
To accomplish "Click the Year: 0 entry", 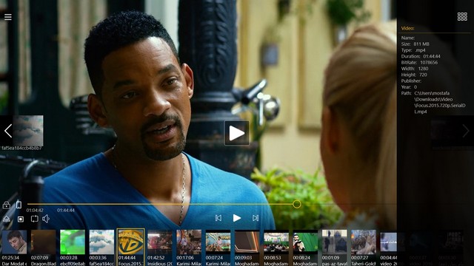I will (x=409, y=87).
